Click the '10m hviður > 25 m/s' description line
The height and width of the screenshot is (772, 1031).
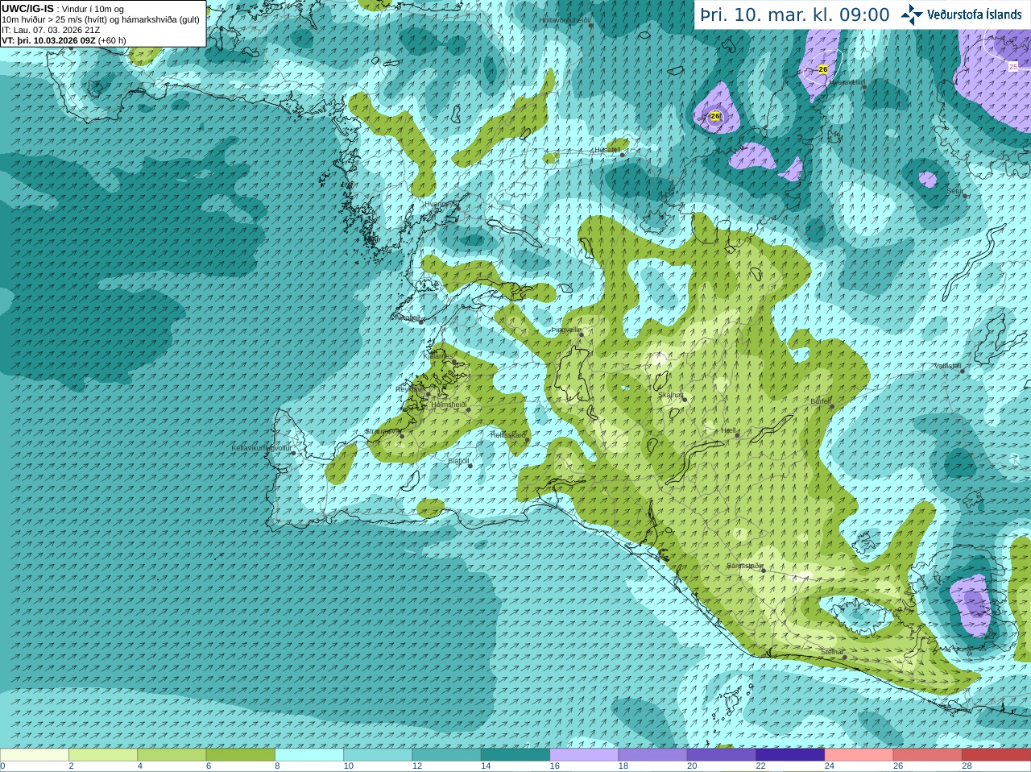tap(101, 19)
